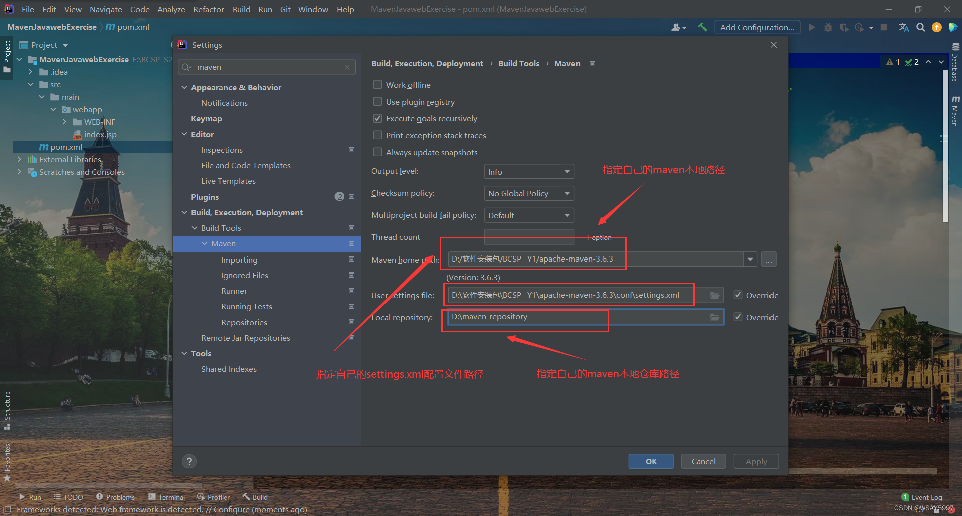
Task: Toggle Override for Local repository
Action: click(x=738, y=317)
